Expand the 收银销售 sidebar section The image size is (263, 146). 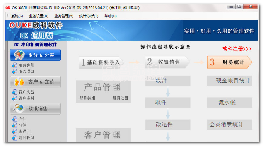(36, 109)
